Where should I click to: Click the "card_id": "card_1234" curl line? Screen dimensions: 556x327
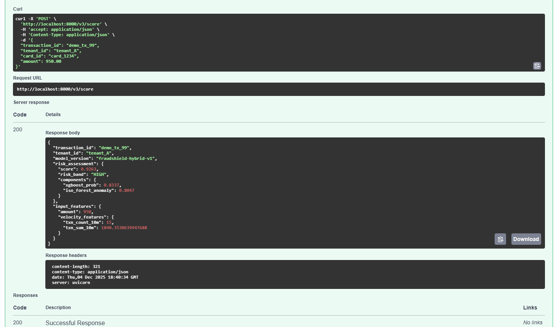click(50, 56)
